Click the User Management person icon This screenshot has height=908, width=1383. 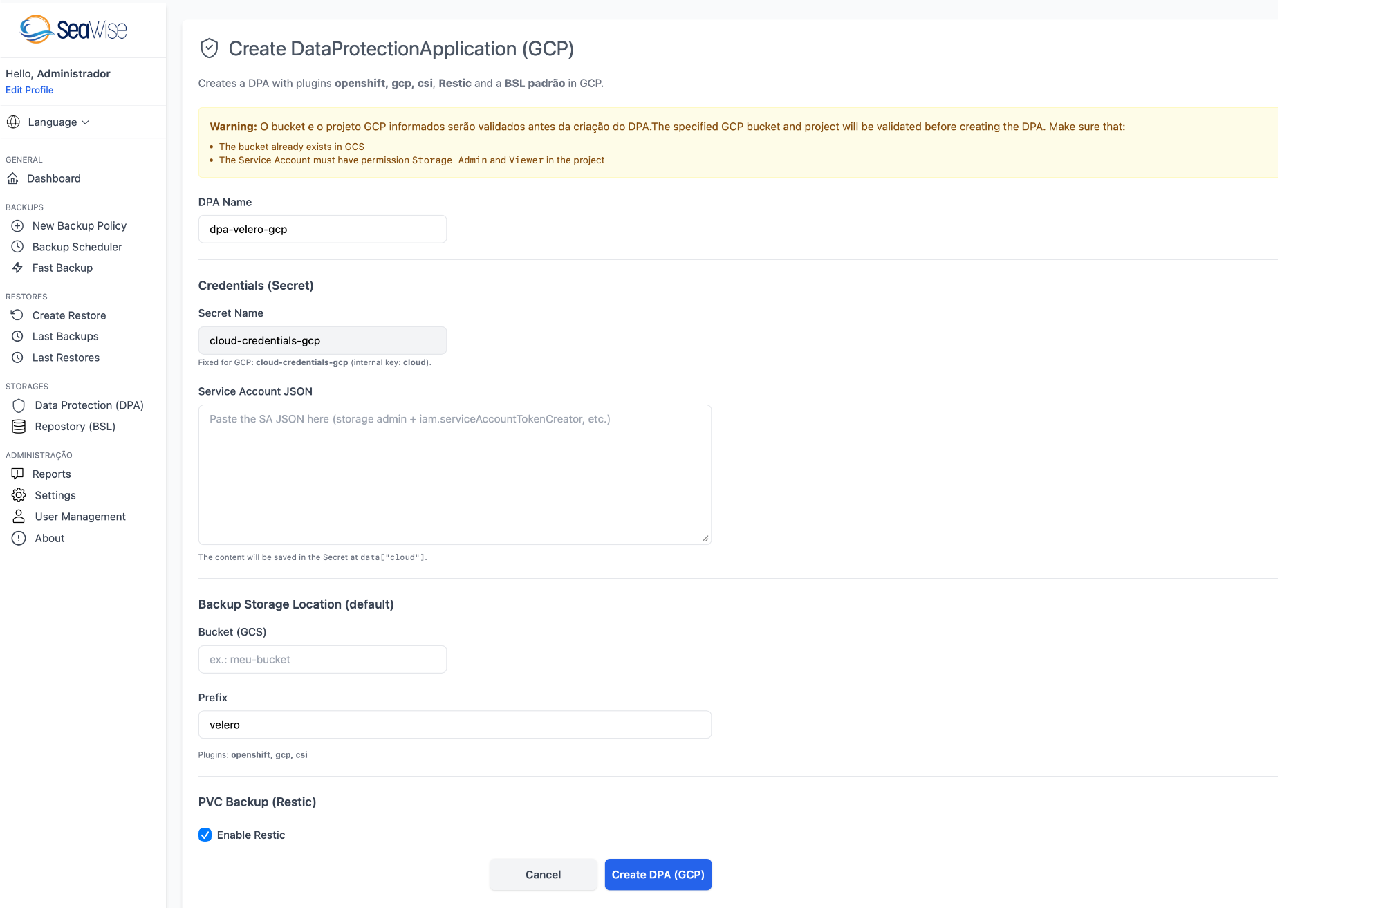[19, 517]
